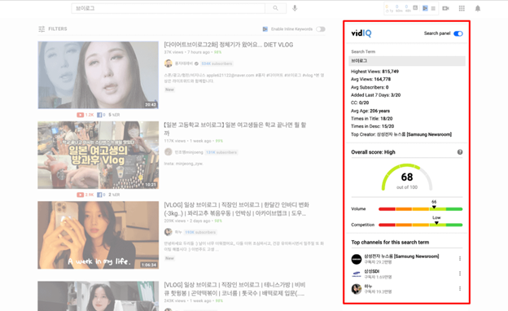
Task: Open 민조앵minjoeng channel name link
Action: [189, 152]
